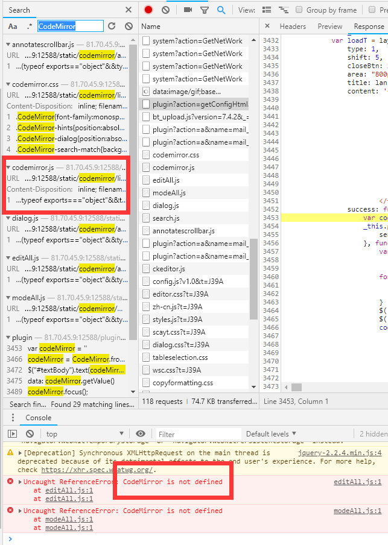Toggle the Preserve log checkbox
Viewport: 388px width, 545px height.
(372, 10)
